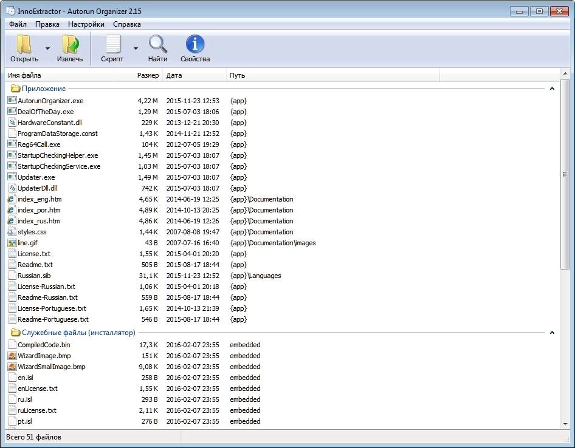Click the scrollbar up arrow
The height and width of the screenshot is (448, 575).
pyautogui.click(x=565, y=73)
